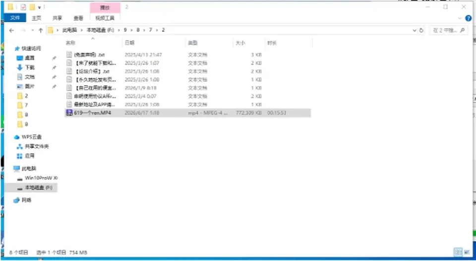The height and width of the screenshot is (261, 476).
Task: Open the 文件 menu tab
Action: pyautogui.click(x=15, y=18)
